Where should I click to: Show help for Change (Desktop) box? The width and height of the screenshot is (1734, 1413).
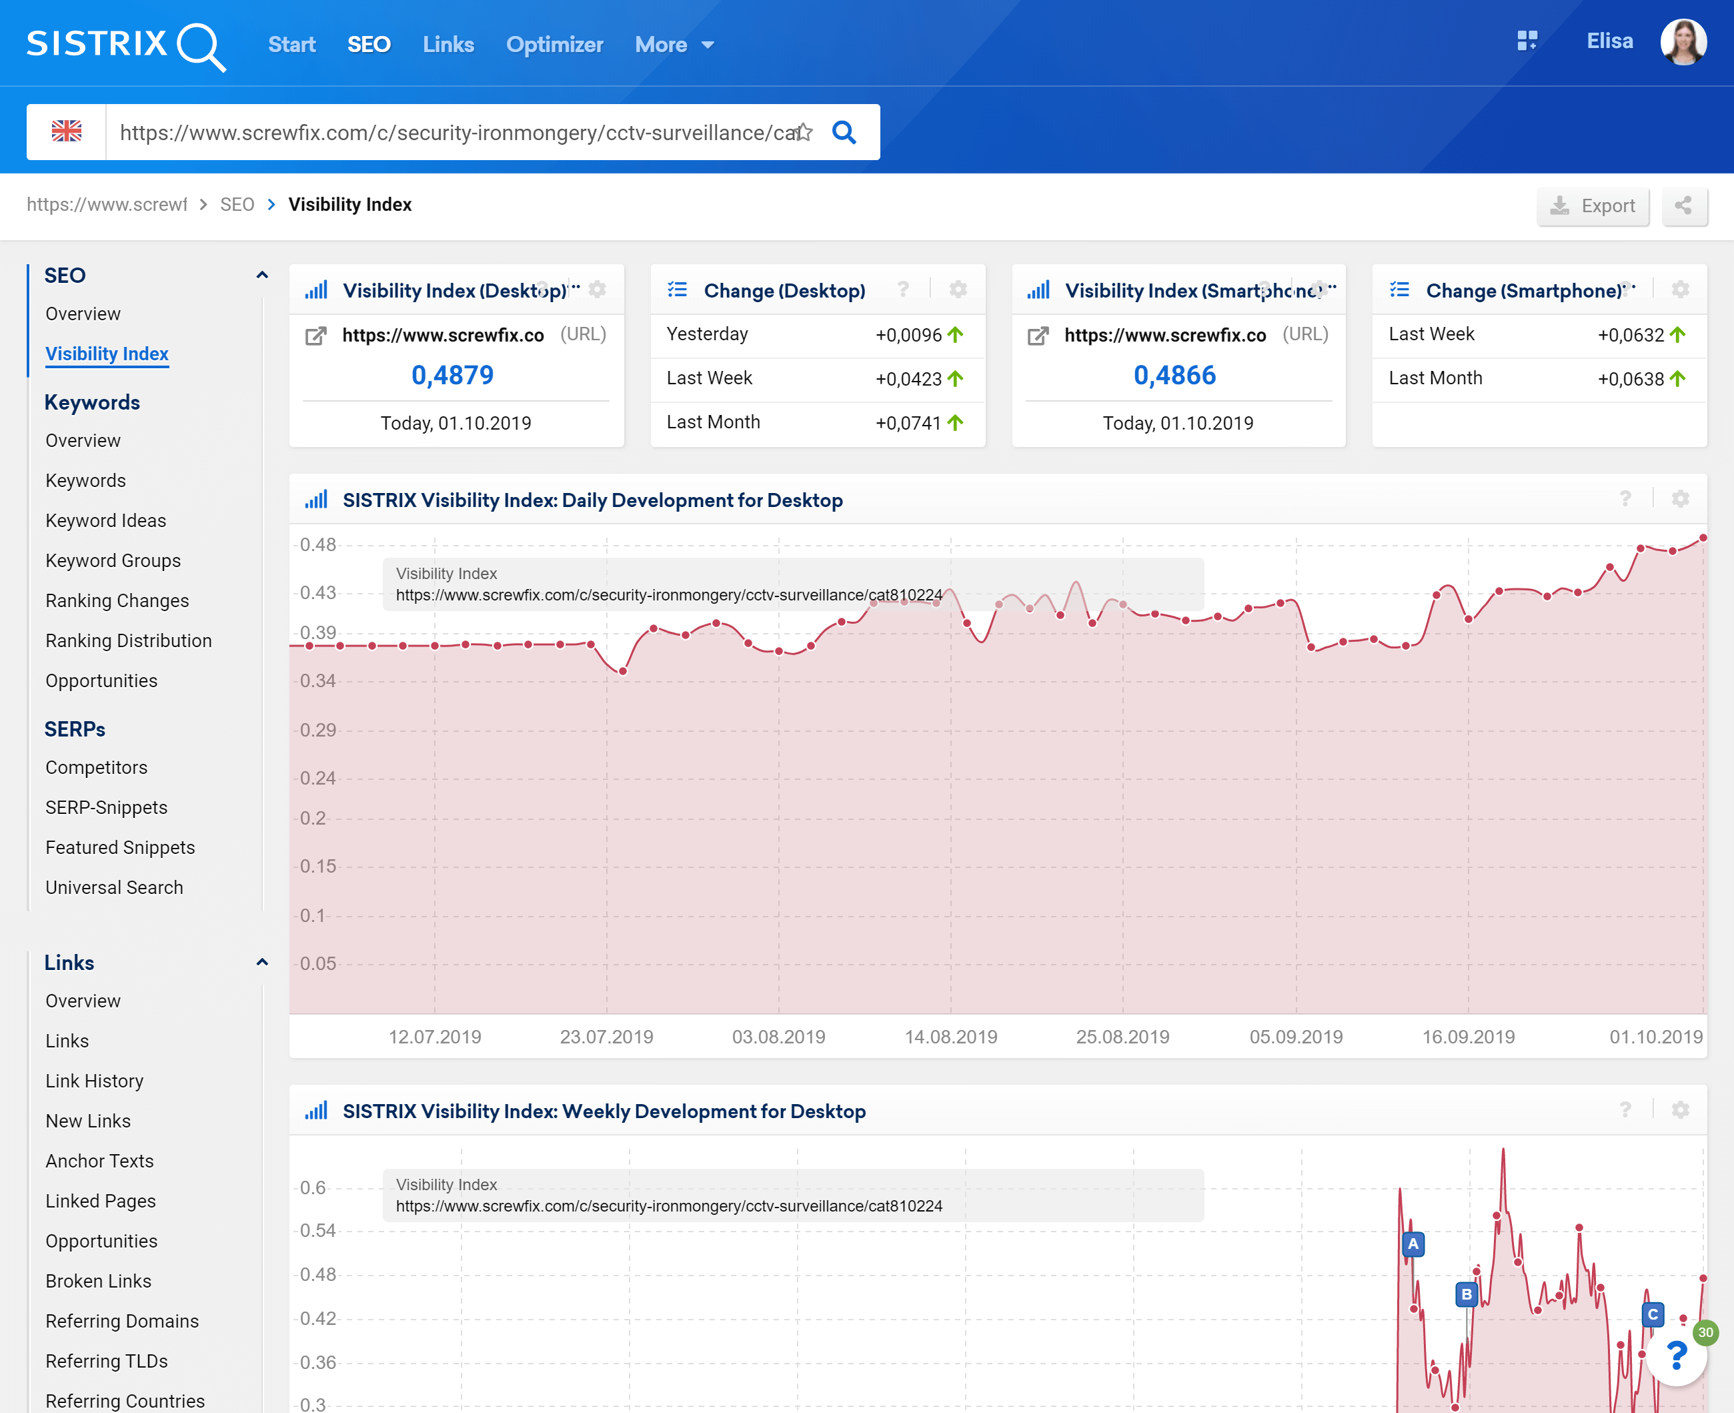(903, 290)
